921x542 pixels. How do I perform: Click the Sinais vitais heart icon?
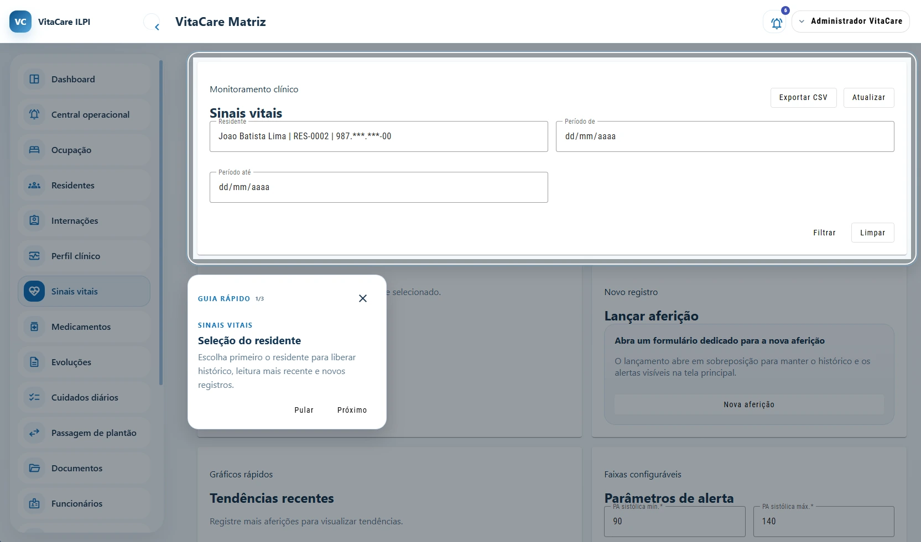(34, 291)
